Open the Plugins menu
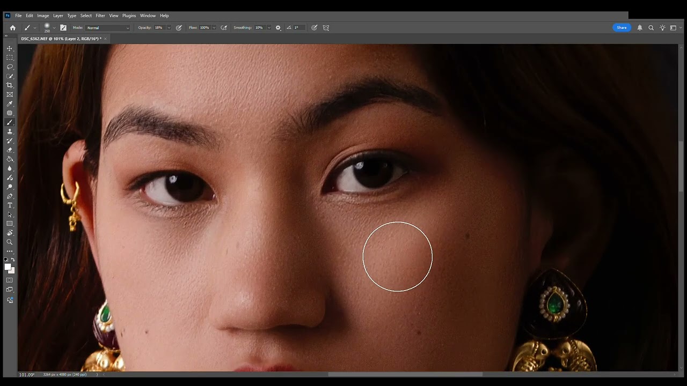This screenshot has width=687, height=386. click(x=129, y=16)
